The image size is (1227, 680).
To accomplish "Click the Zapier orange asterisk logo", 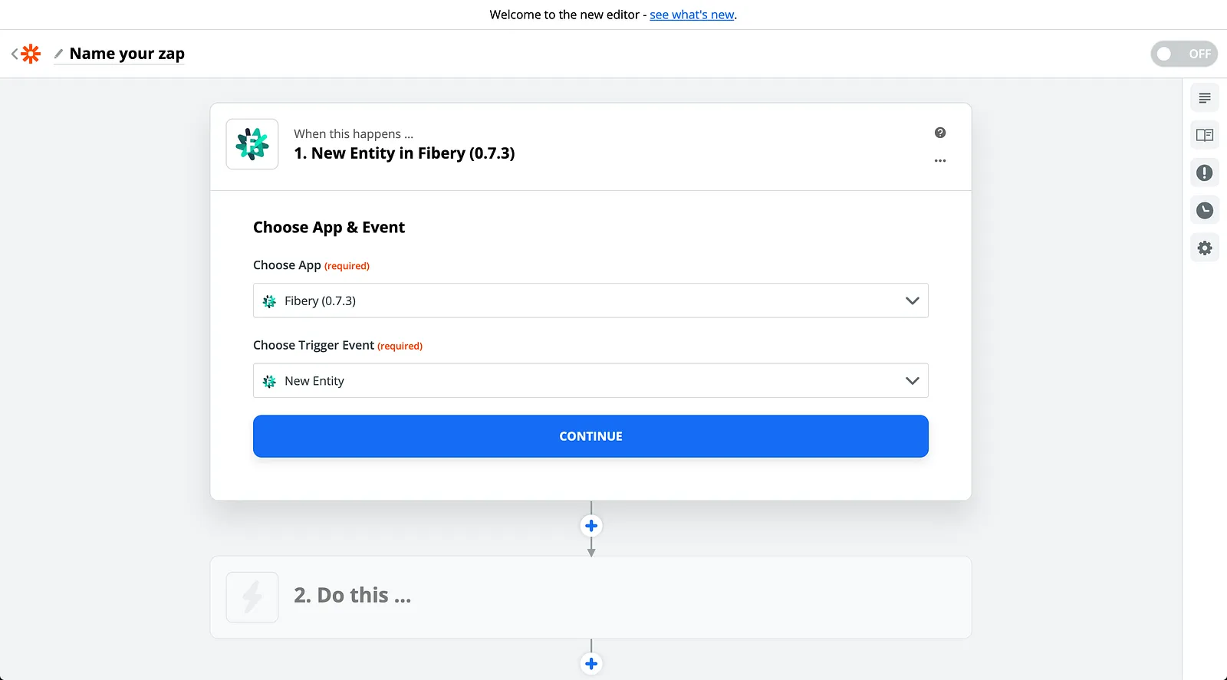I will (31, 54).
